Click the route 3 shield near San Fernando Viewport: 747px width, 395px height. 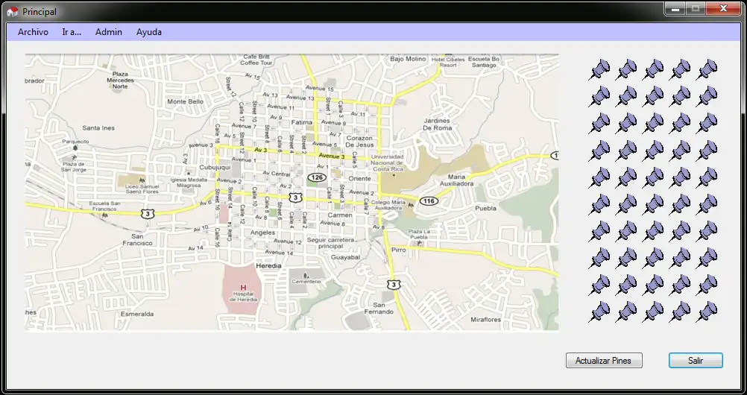pyautogui.click(x=393, y=285)
